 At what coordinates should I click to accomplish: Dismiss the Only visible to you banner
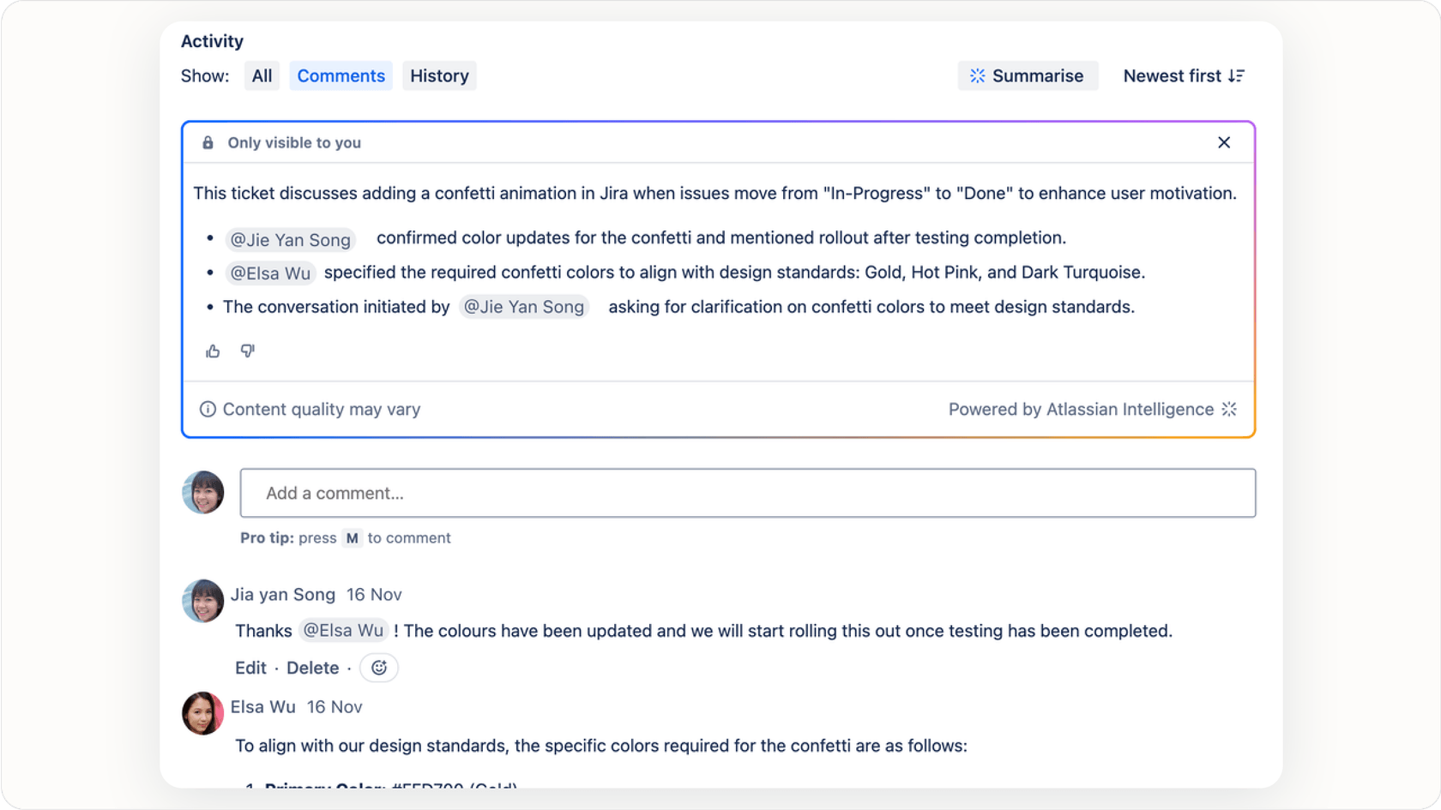click(1224, 142)
